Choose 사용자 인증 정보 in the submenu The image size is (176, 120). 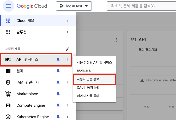click(x=94, y=79)
